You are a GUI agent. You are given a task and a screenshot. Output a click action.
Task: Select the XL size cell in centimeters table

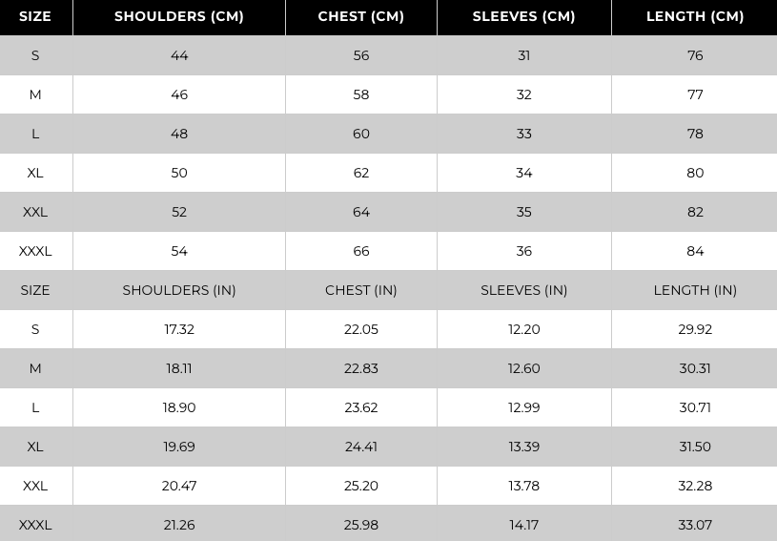(35, 173)
